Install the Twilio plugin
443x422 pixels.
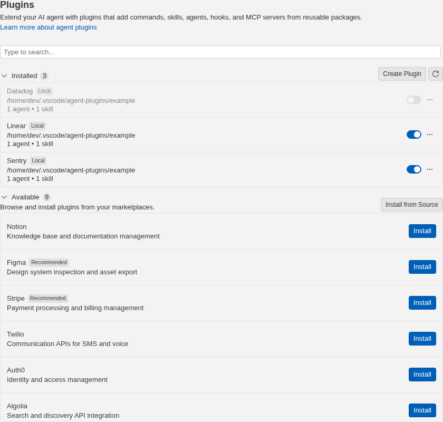coord(422,339)
